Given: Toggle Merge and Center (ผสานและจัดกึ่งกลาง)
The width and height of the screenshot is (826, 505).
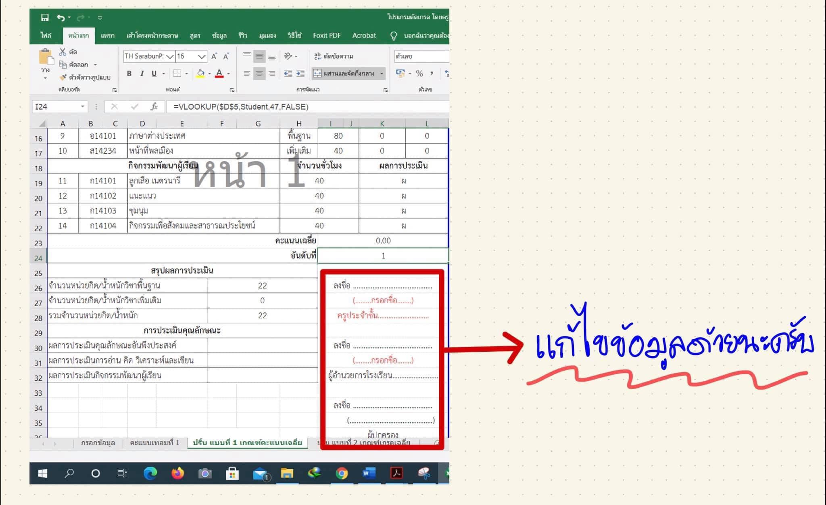Looking at the screenshot, I should 344,73.
